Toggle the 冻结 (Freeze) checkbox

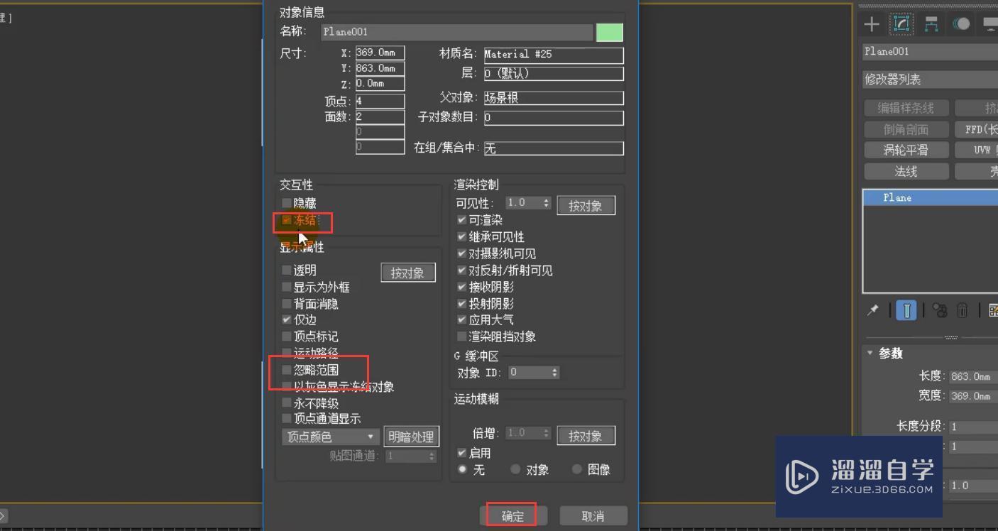coord(287,220)
